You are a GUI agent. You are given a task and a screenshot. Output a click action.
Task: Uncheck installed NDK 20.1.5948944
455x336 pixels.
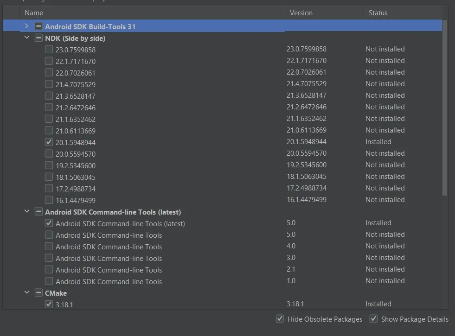(x=49, y=142)
